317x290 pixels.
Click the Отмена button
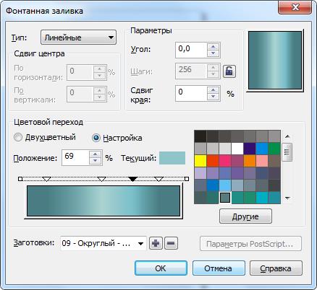point(219,268)
